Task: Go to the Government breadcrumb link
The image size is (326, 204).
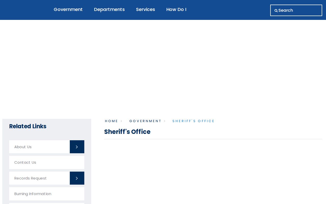Action: tap(145, 121)
